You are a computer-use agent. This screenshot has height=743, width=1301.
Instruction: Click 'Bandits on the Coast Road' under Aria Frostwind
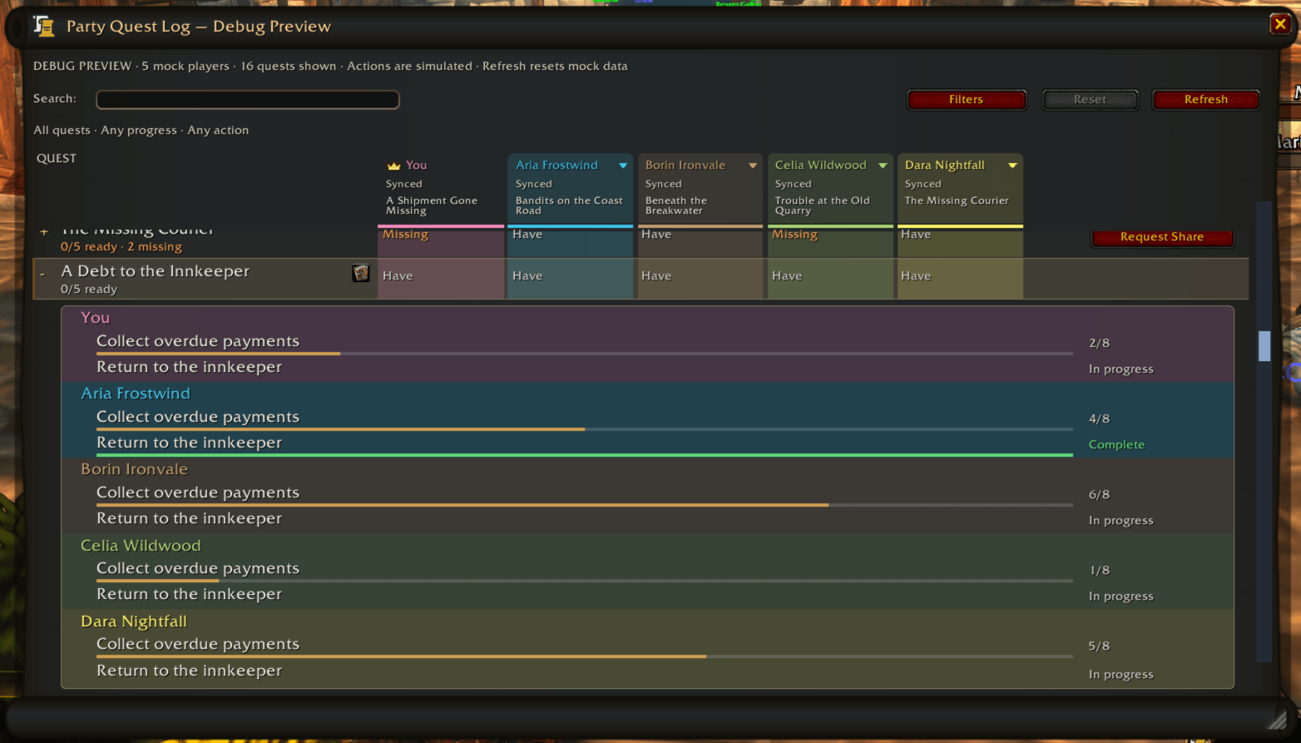pos(569,206)
